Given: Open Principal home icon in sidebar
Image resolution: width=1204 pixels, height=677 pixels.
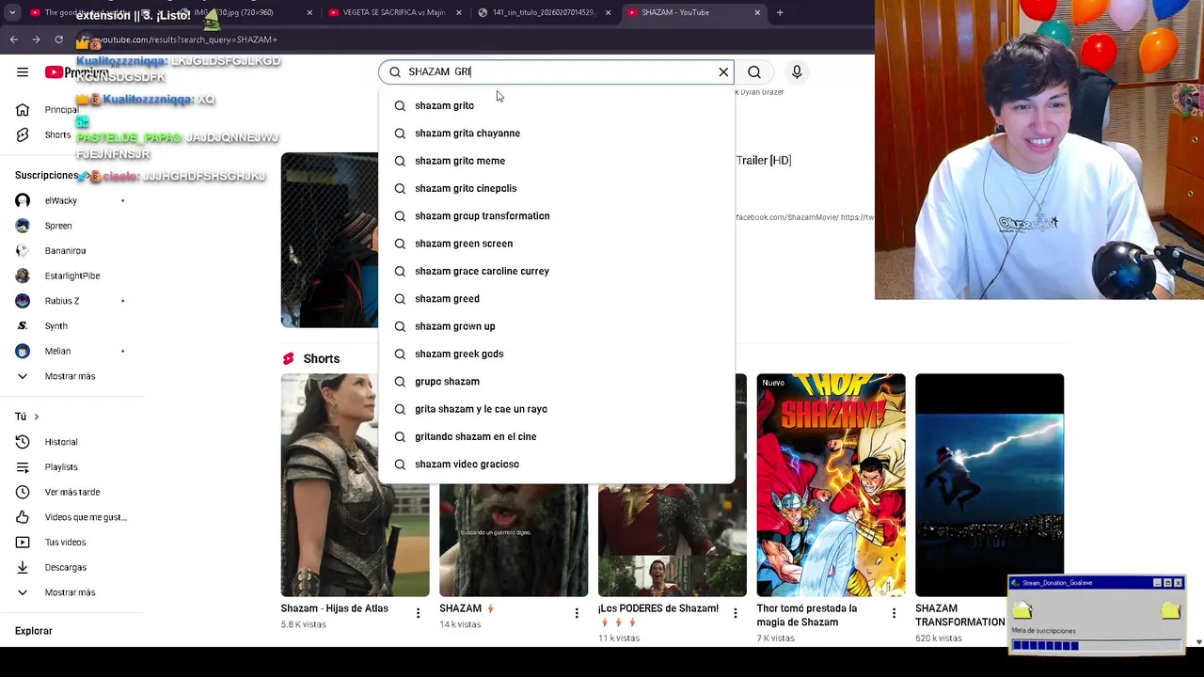Looking at the screenshot, I should point(23,110).
